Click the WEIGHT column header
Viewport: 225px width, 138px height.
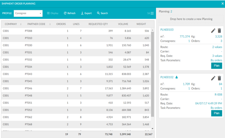coord(141,24)
